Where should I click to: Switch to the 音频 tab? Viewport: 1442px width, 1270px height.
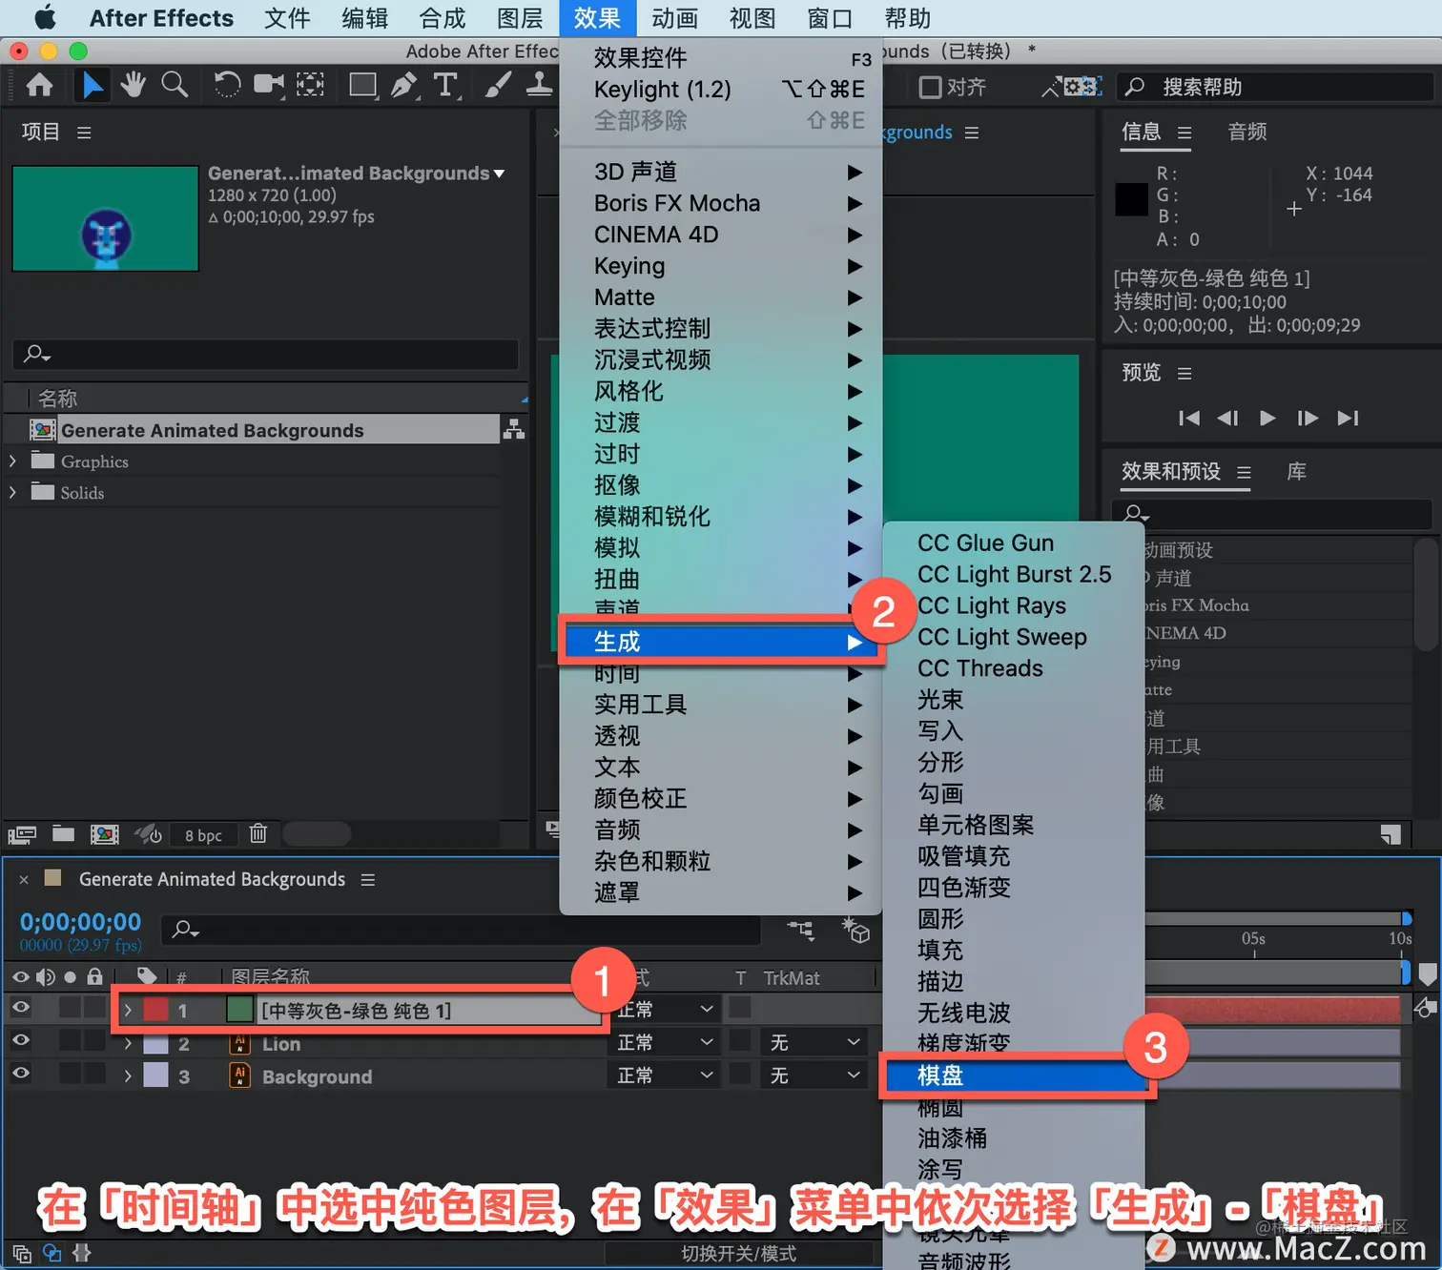pos(1247,132)
